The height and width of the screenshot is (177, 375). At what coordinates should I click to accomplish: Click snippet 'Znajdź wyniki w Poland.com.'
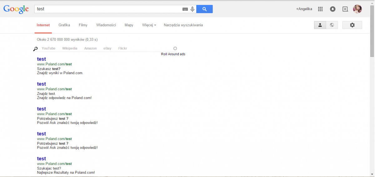[x=60, y=73]
